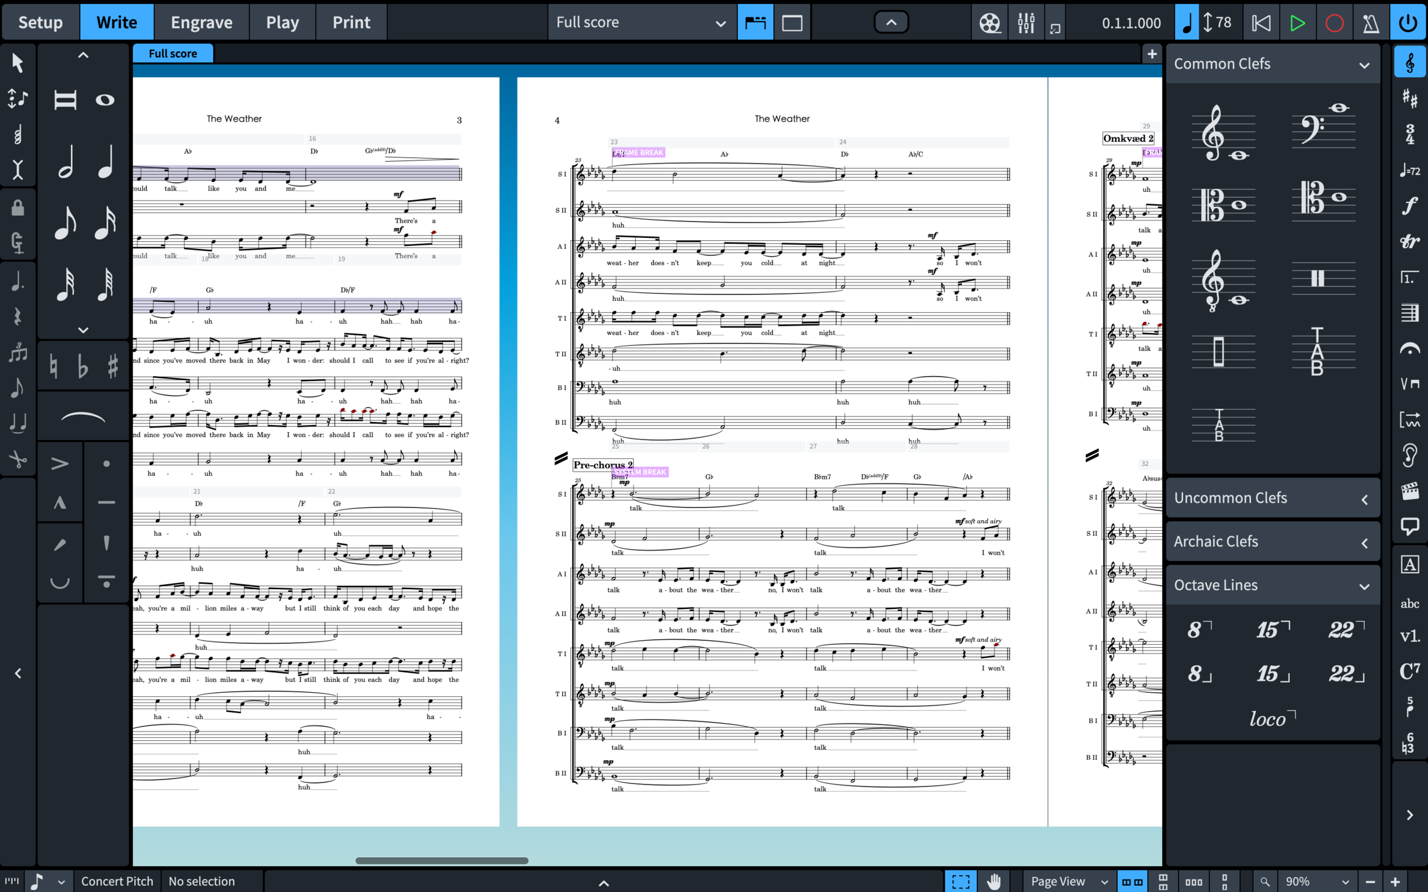The image size is (1428, 892).
Task: Zoom out with the minus button
Action: (1370, 881)
